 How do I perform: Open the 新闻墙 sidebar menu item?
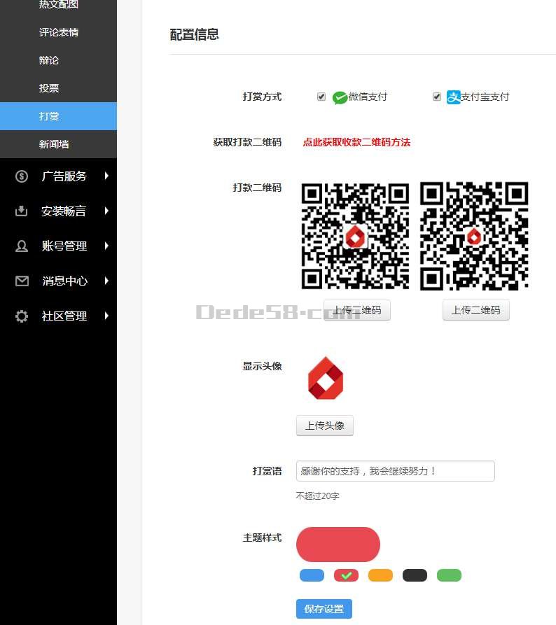click(x=54, y=144)
